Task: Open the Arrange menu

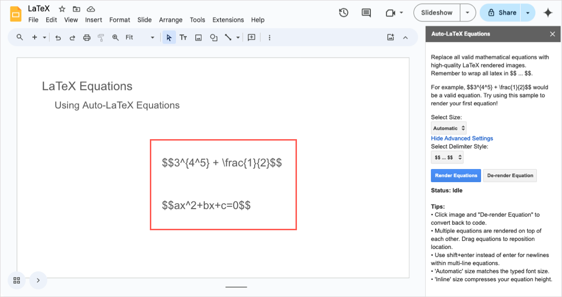Action: 171,20
